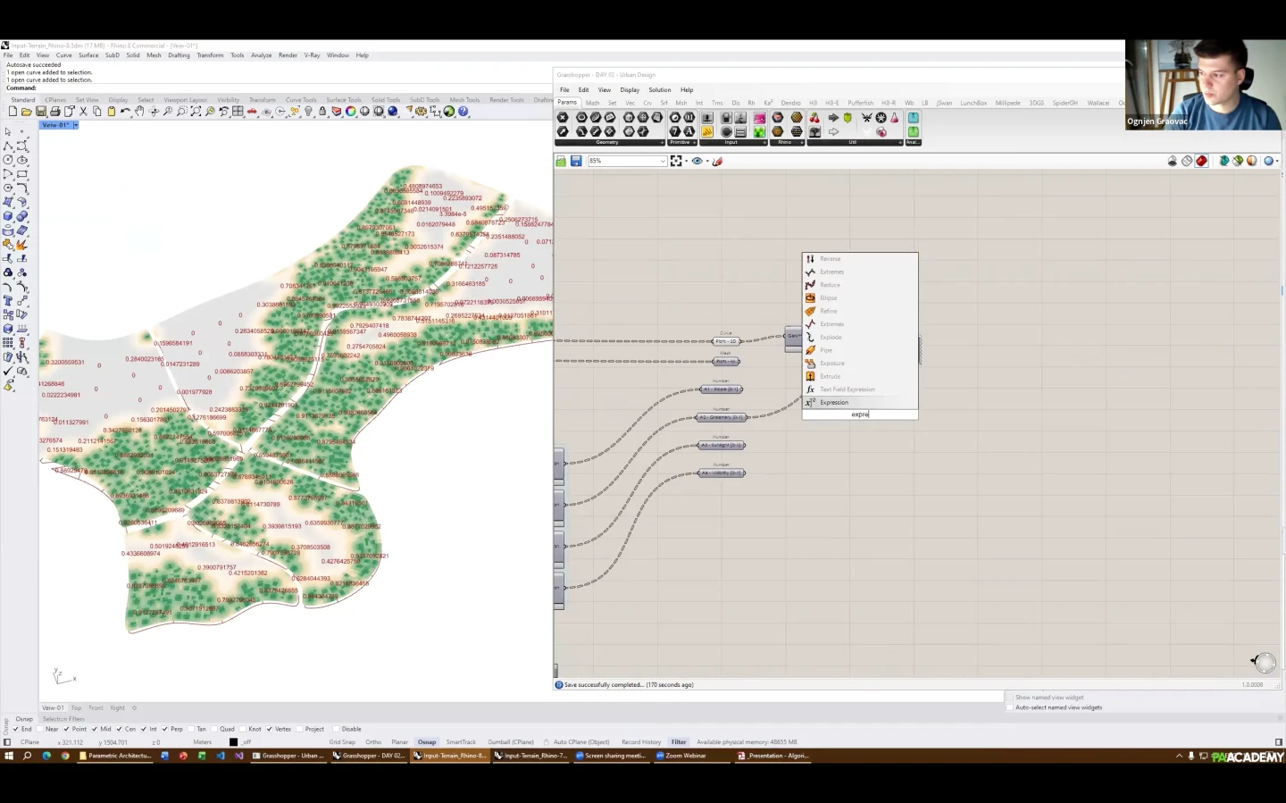Toggle the Quad osnap checkbox
The image size is (1286, 803).
(215, 729)
